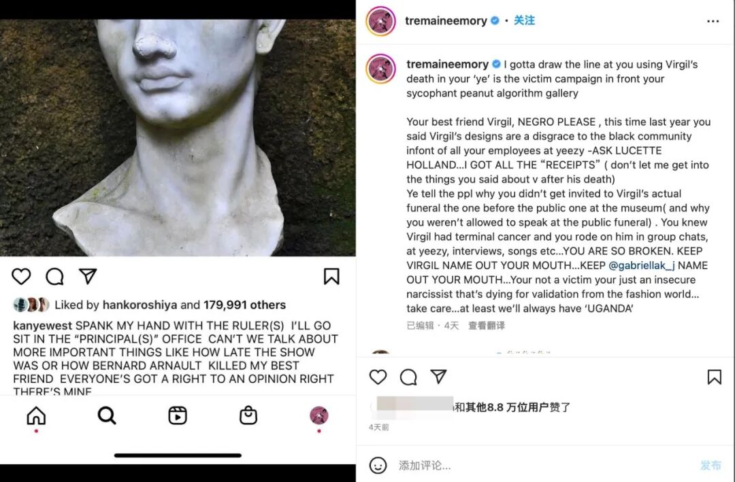The width and height of the screenshot is (735, 482).
Task: Open the Reels tab icon
Action: coord(178,415)
